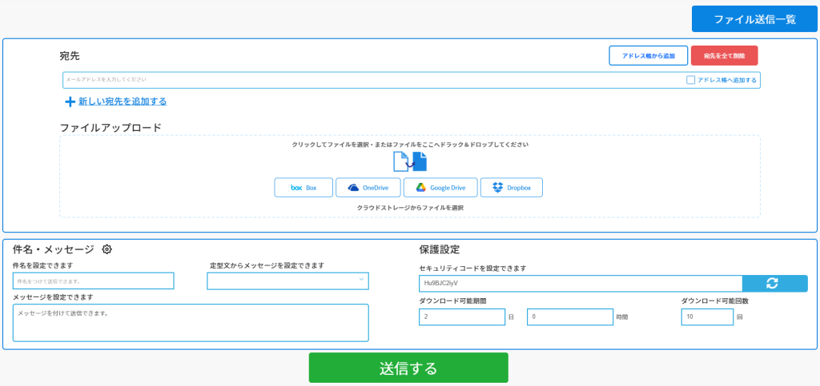Select file from Google Drive
The width and height of the screenshot is (820, 386).
pyautogui.click(x=440, y=188)
